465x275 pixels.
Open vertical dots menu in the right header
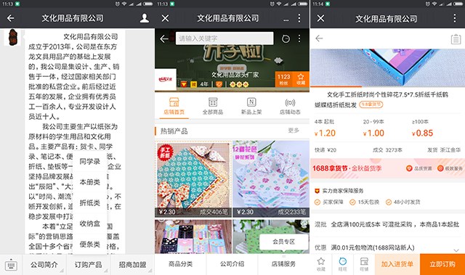(455, 18)
